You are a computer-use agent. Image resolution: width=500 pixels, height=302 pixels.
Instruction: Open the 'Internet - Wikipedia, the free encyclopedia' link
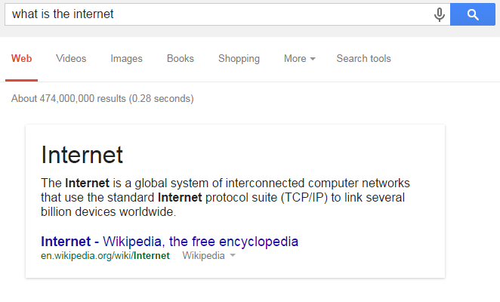169,242
